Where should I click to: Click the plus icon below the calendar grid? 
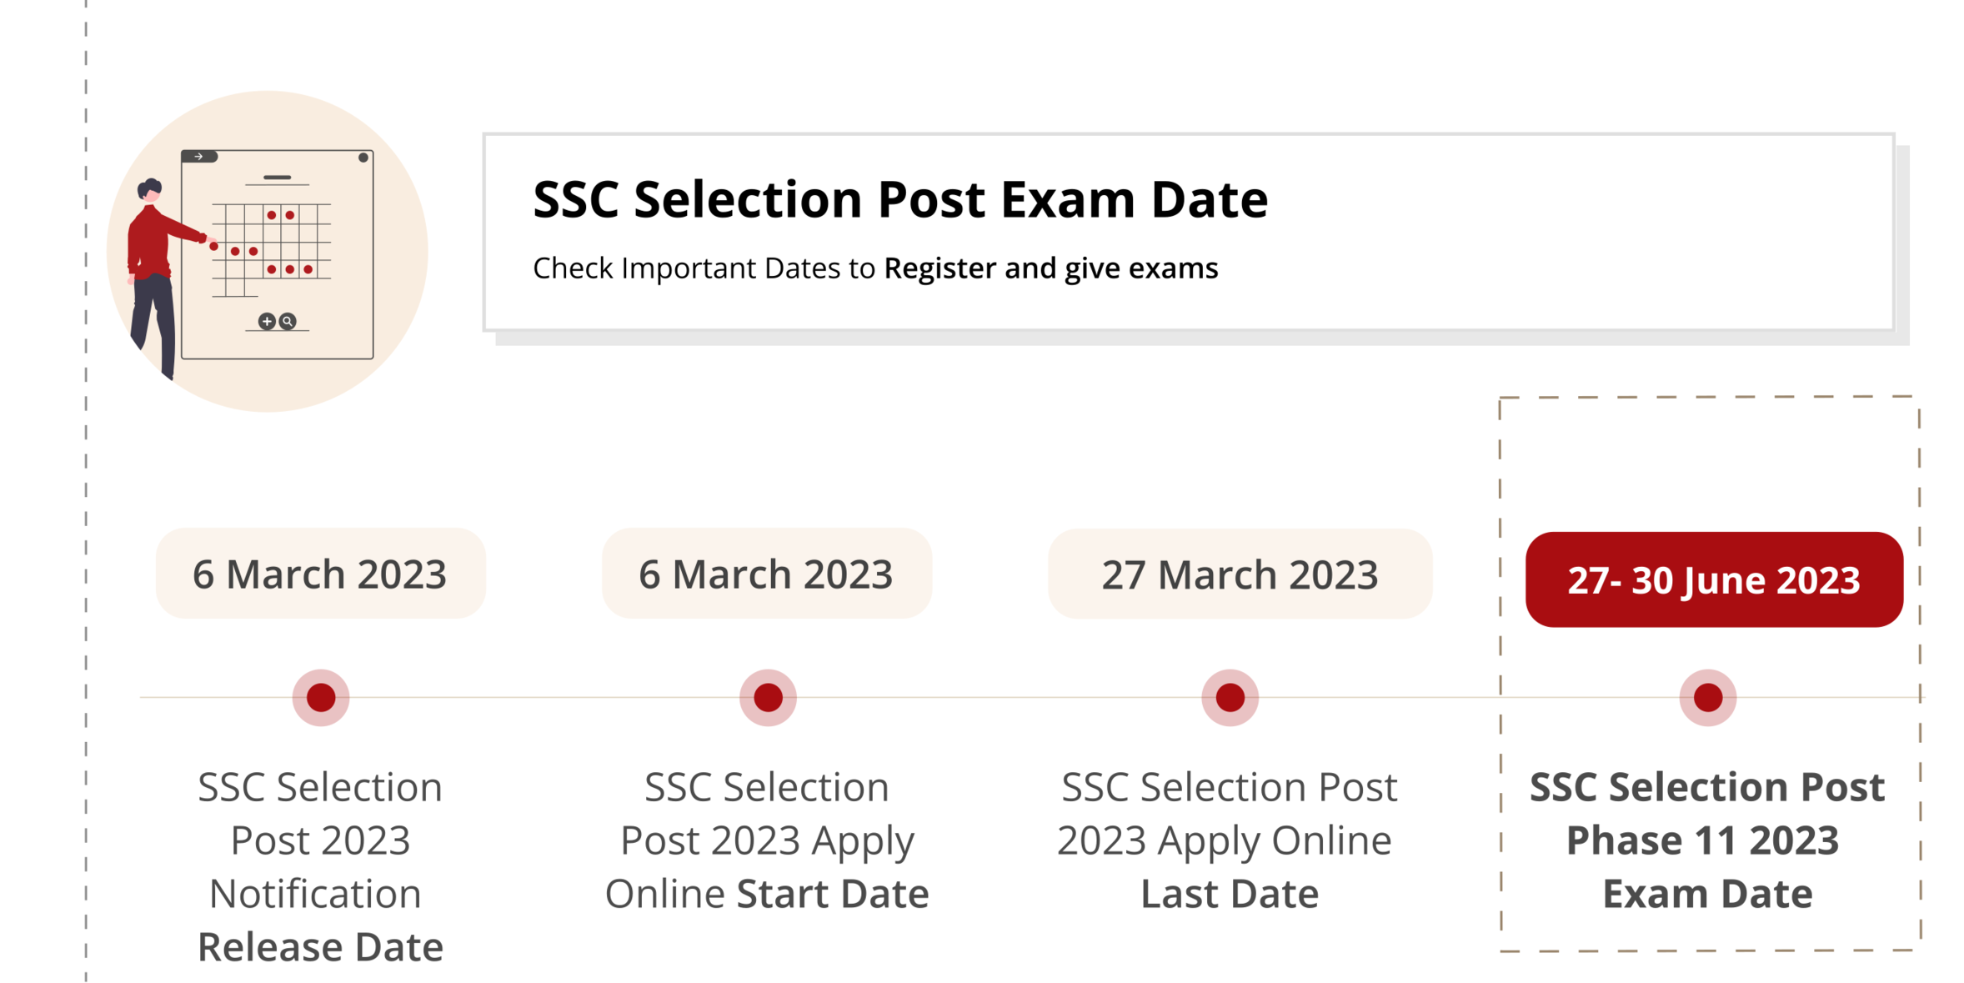pyautogui.click(x=267, y=321)
